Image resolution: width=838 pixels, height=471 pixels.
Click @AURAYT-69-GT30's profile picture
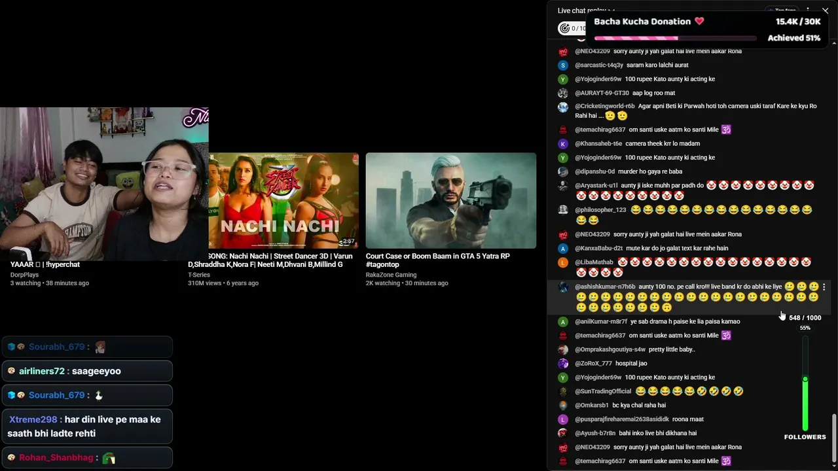pos(562,93)
